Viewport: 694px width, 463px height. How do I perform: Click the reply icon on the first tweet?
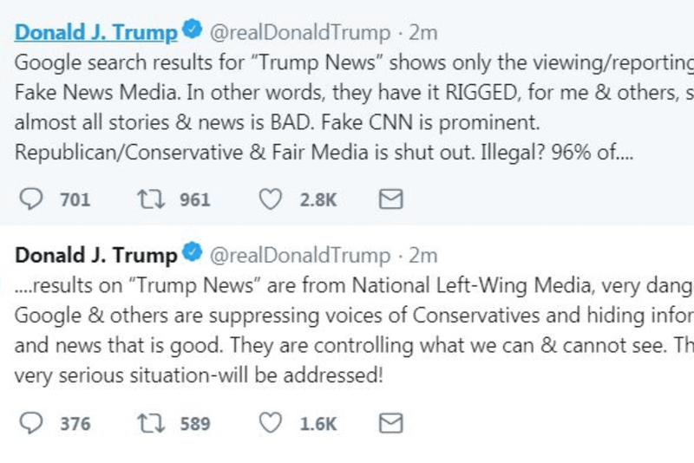(x=31, y=199)
